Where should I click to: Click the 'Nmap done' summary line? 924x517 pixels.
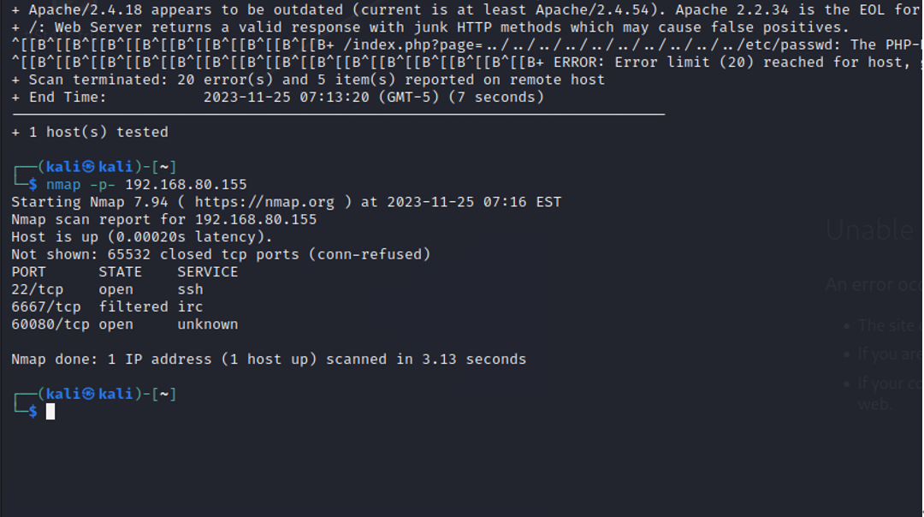(269, 360)
